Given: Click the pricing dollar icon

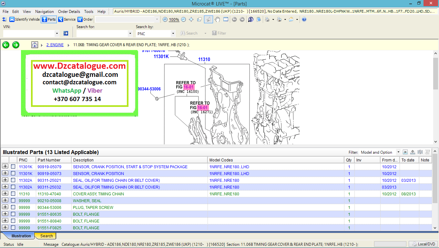Looking at the screenshot, I should click(x=251, y=19).
